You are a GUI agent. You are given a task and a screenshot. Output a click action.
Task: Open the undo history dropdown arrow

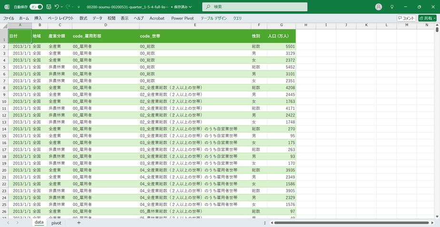coord(62,7)
